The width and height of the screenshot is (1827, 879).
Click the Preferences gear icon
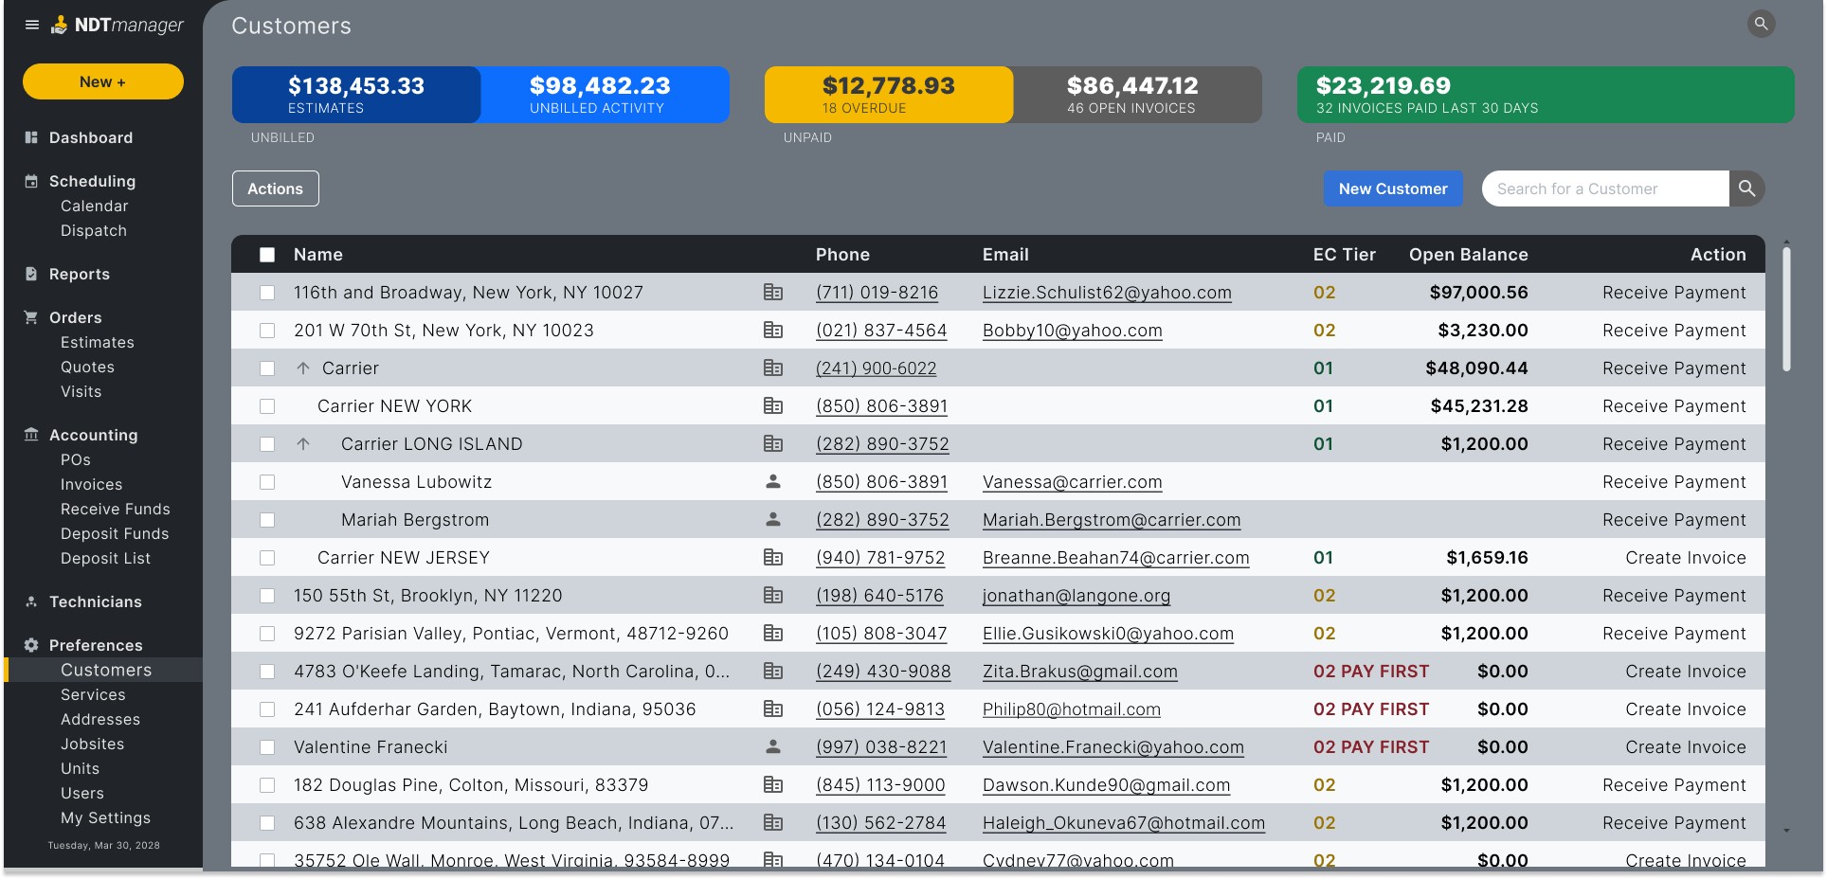coord(31,645)
